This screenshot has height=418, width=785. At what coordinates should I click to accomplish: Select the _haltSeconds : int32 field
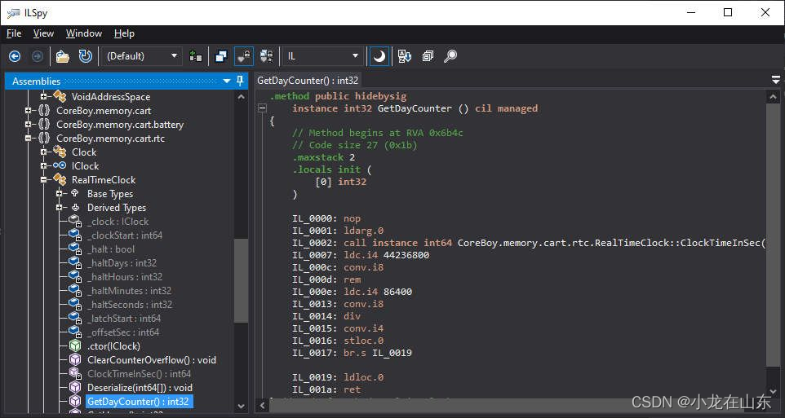[130, 305]
